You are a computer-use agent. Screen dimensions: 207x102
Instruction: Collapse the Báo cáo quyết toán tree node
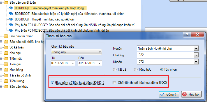coord(1,3)
